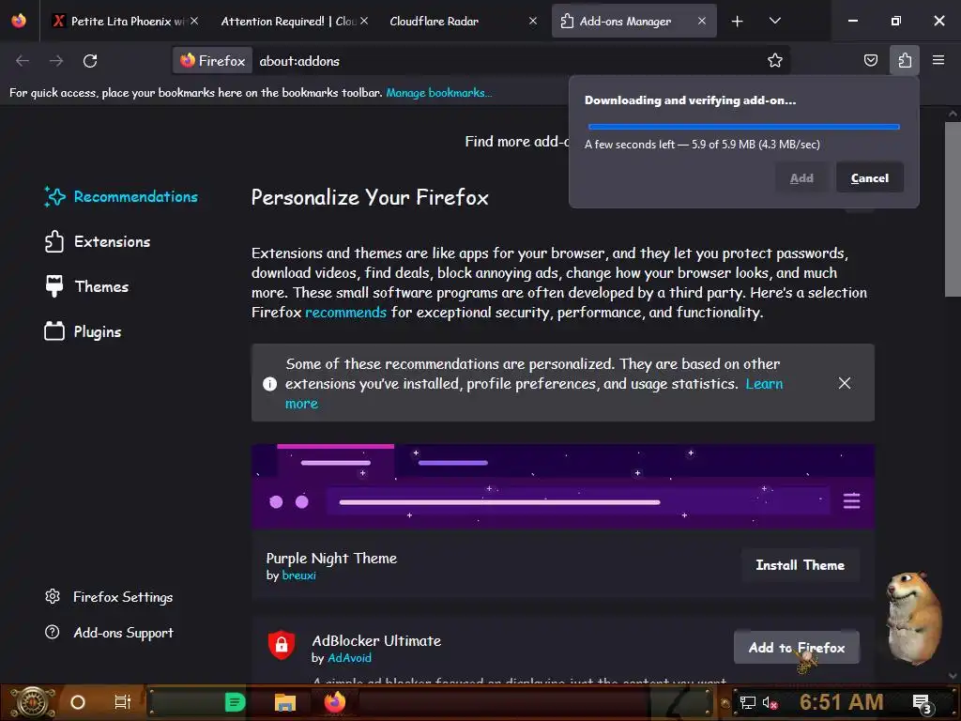
Task: Click Firefox icon in taskbar
Action: click(335, 702)
